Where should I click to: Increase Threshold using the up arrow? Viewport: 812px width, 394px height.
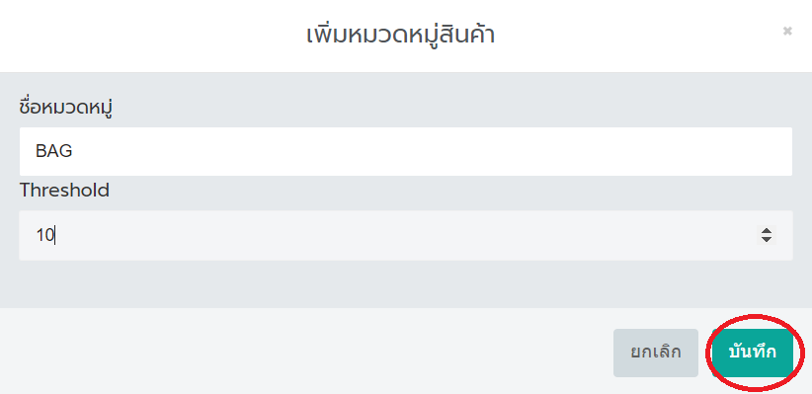click(767, 231)
